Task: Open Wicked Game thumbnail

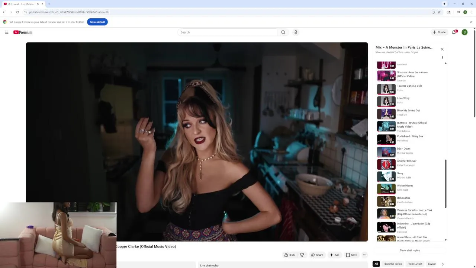Action: click(386, 189)
